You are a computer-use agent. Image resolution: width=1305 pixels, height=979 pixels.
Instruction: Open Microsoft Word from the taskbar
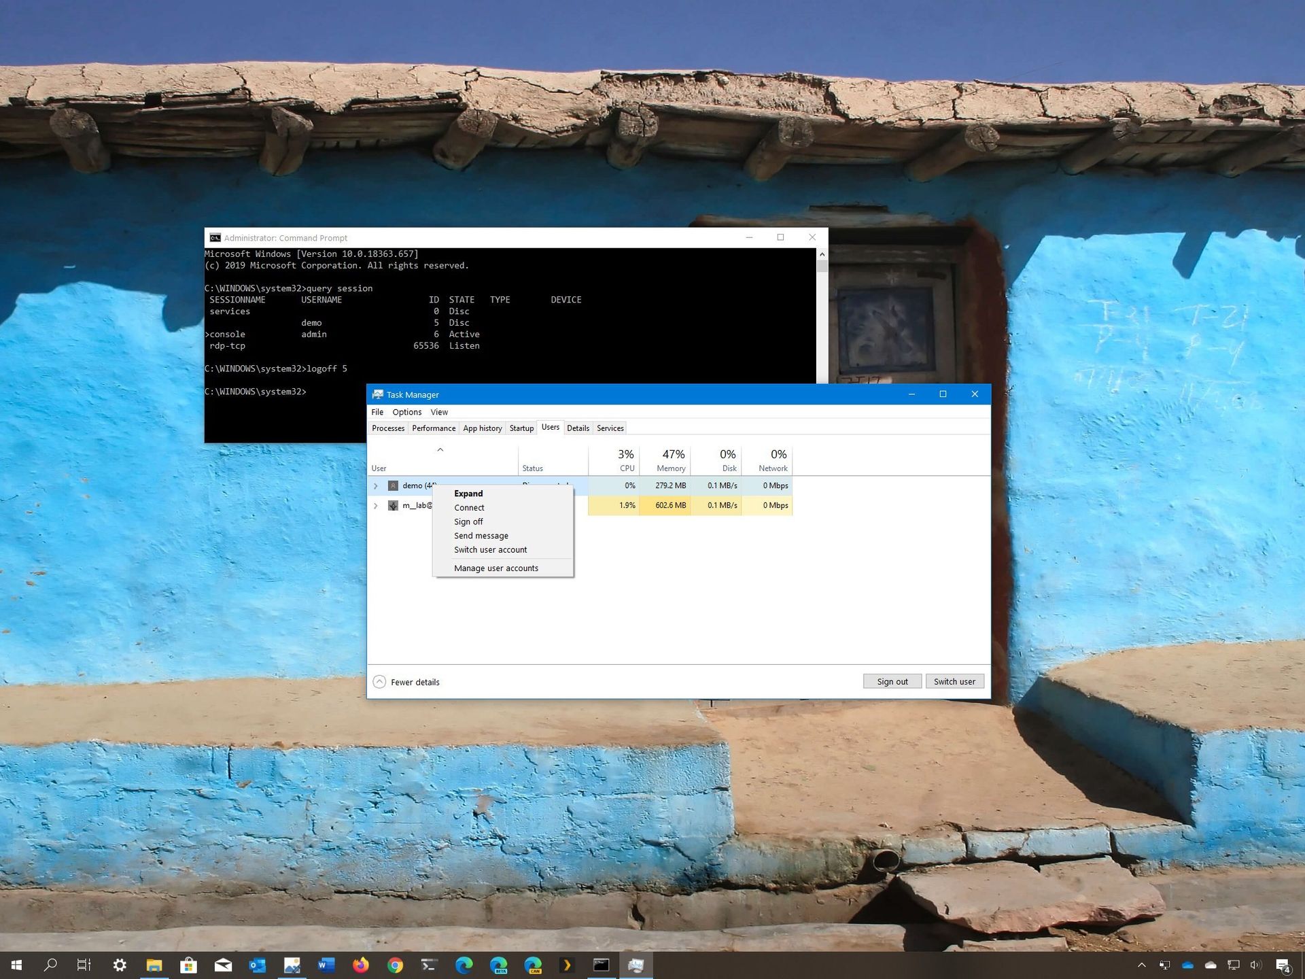(326, 965)
